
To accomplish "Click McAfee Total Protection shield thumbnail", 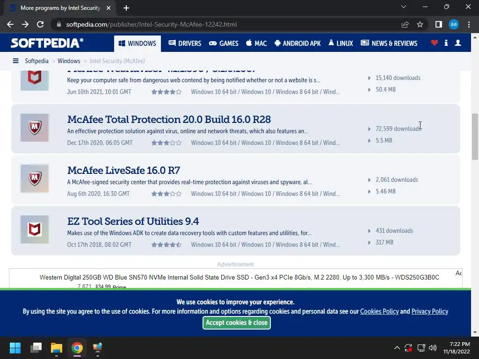I will (35, 128).
